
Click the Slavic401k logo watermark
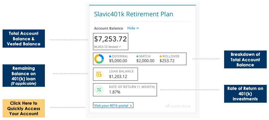point(178,106)
